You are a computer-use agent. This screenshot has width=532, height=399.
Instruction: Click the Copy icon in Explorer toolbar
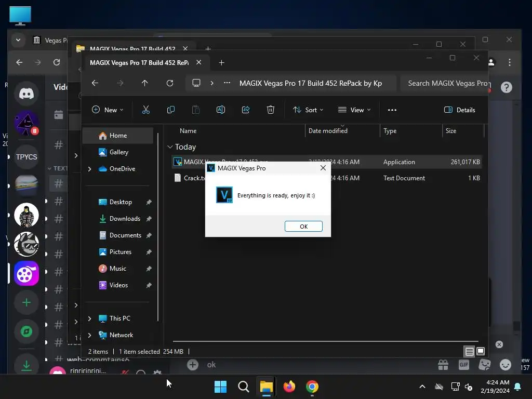point(170,110)
